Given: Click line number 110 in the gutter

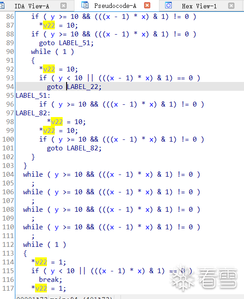Looking at the screenshot, I should (8, 227).
